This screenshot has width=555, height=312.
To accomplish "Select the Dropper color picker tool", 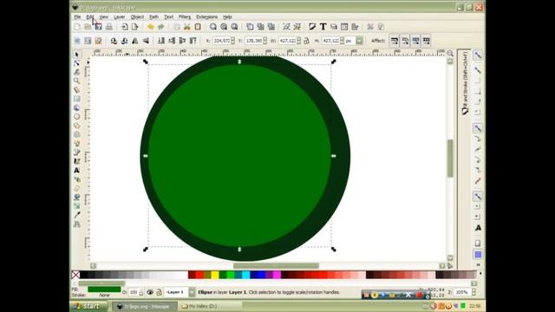I will tap(77, 215).
